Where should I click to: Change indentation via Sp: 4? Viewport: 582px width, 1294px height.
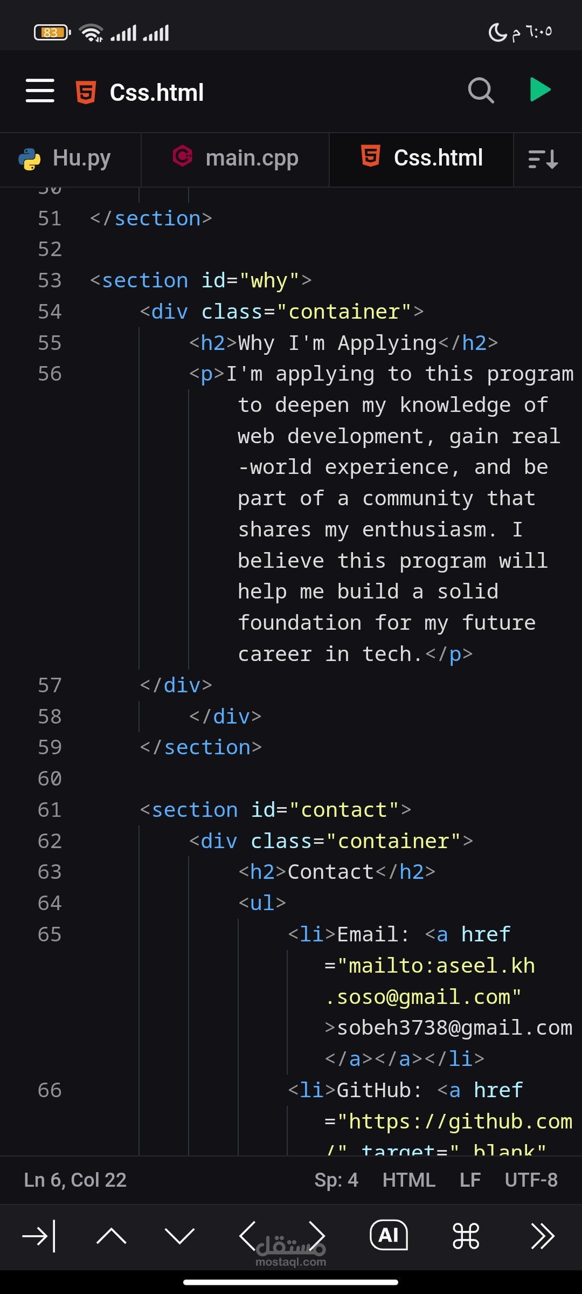click(x=336, y=1180)
